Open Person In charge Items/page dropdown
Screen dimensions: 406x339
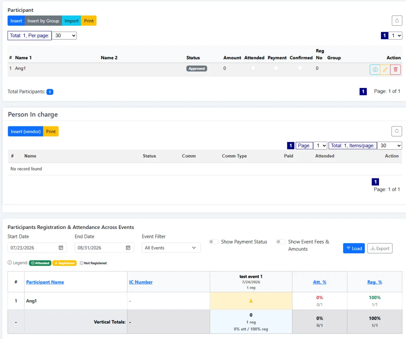(x=389, y=146)
